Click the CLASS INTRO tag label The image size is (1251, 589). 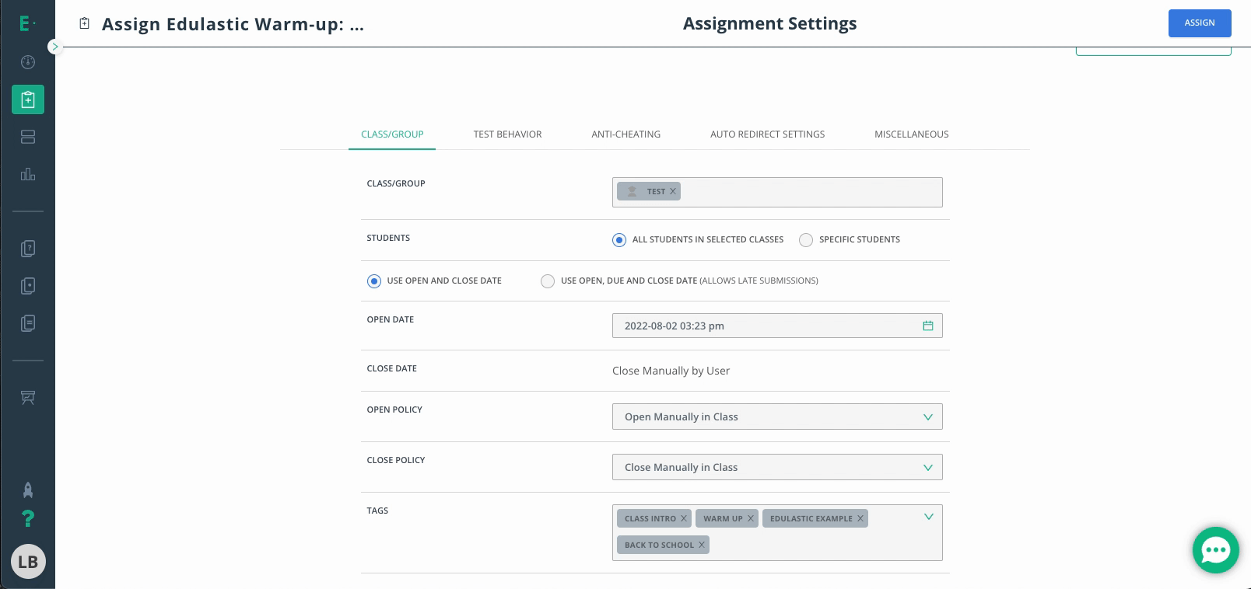click(650, 518)
